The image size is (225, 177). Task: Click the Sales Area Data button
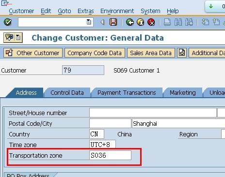pos(151,53)
